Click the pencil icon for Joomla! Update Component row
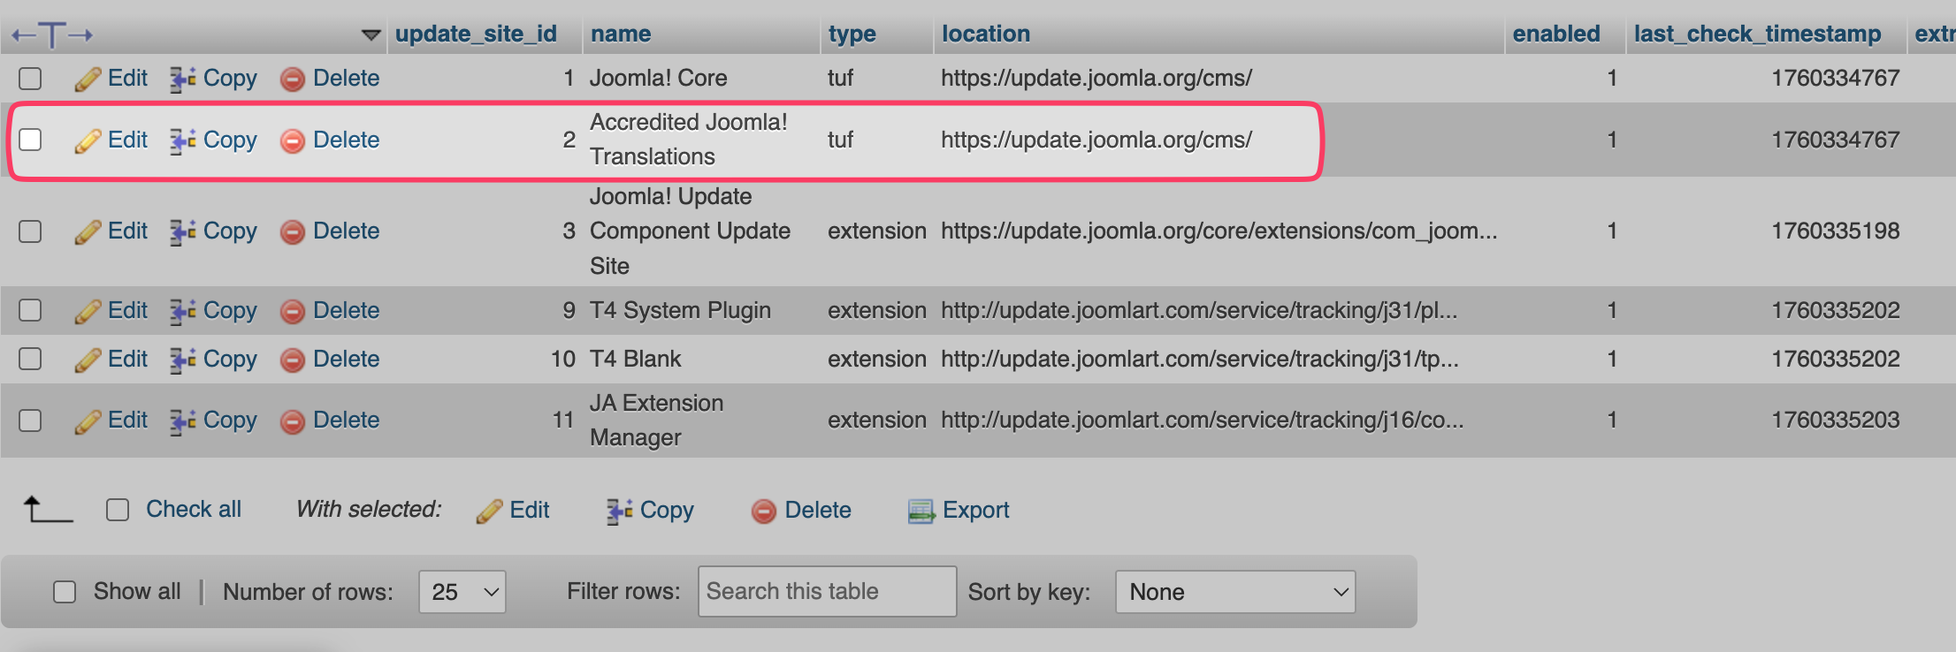 pyautogui.click(x=88, y=232)
